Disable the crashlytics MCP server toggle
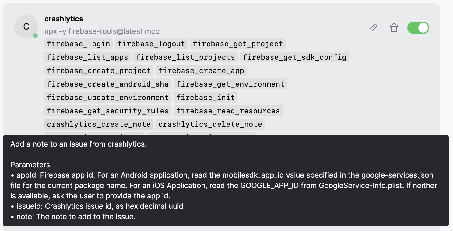The width and height of the screenshot is (453, 231). click(418, 28)
